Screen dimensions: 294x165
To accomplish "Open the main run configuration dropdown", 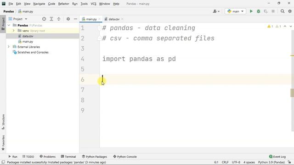I will [x=235, y=11].
